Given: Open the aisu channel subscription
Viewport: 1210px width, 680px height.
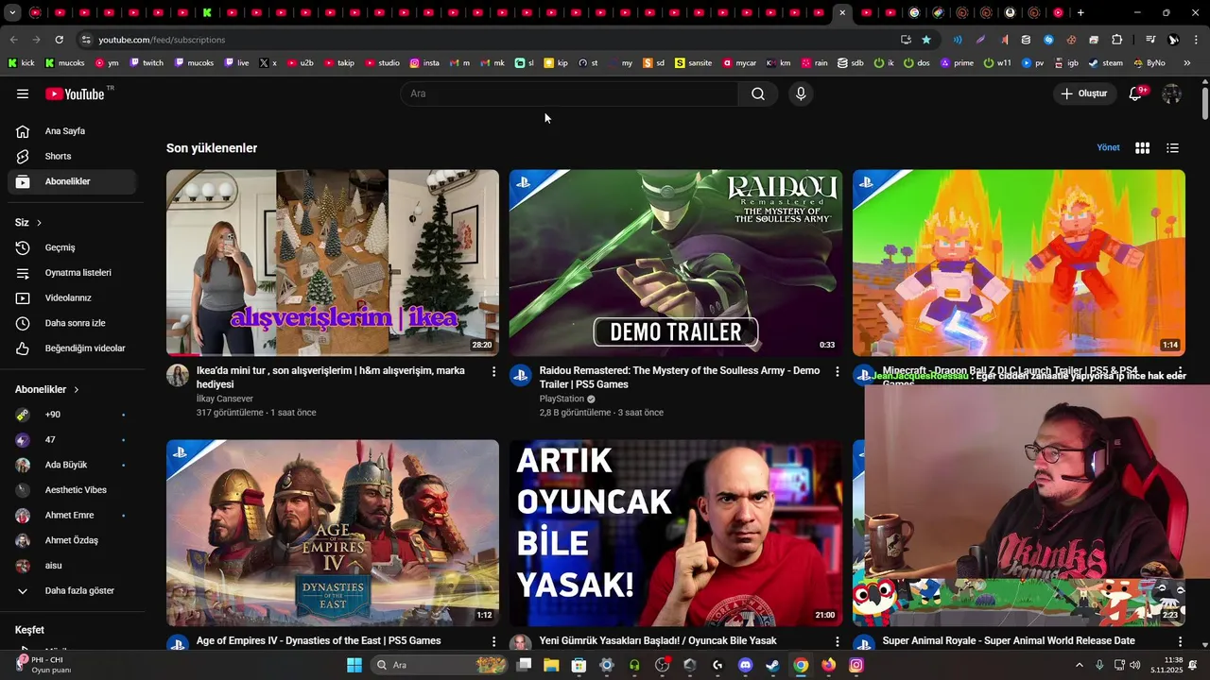Looking at the screenshot, I should coord(72,566).
